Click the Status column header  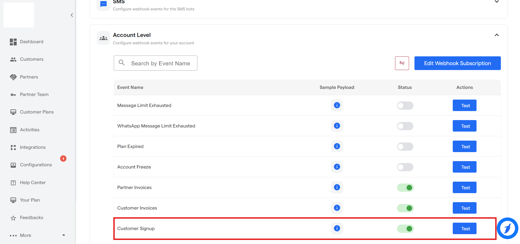click(x=405, y=88)
